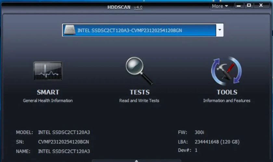Viewport: 273px width, 162px height.
Task: Click serial number CVMP23120254120BGN
Action: (64, 142)
